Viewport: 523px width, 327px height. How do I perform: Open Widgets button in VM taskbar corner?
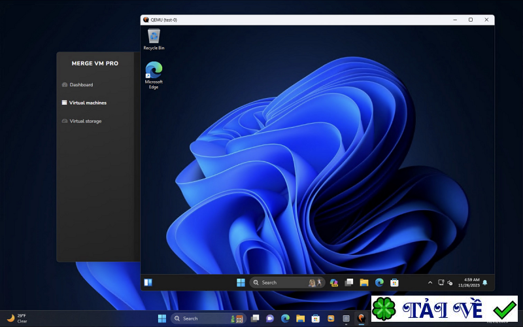(148, 283)
